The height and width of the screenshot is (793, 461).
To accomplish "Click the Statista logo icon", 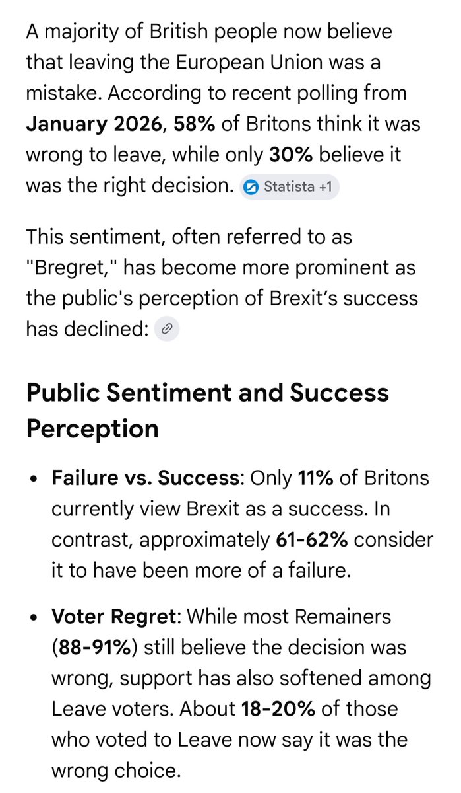I will point(251,187).
